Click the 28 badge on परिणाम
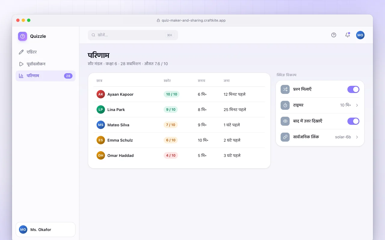Viewport: 385px width, 240px height. 68,76
